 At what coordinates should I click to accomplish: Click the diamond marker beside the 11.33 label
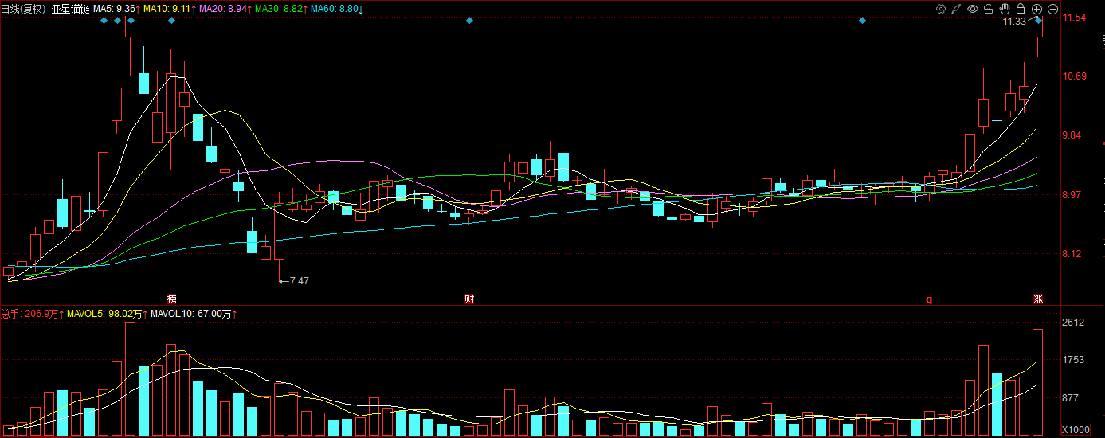pos(1038,20)
